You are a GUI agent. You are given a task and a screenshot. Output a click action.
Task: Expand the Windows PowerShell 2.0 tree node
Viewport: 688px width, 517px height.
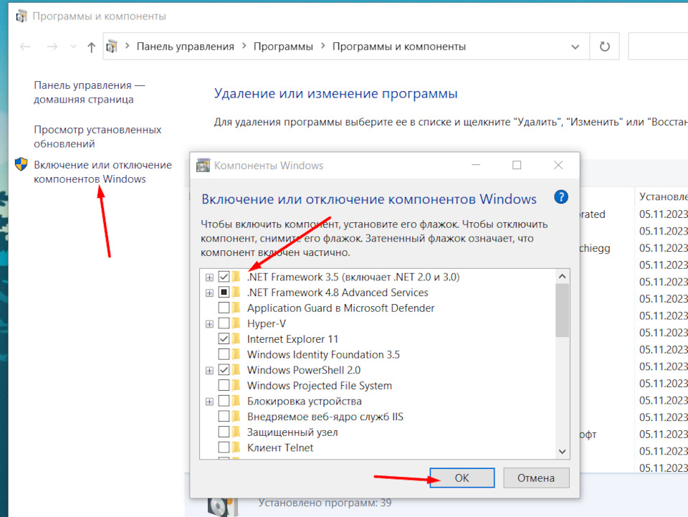tap(209, 371)
